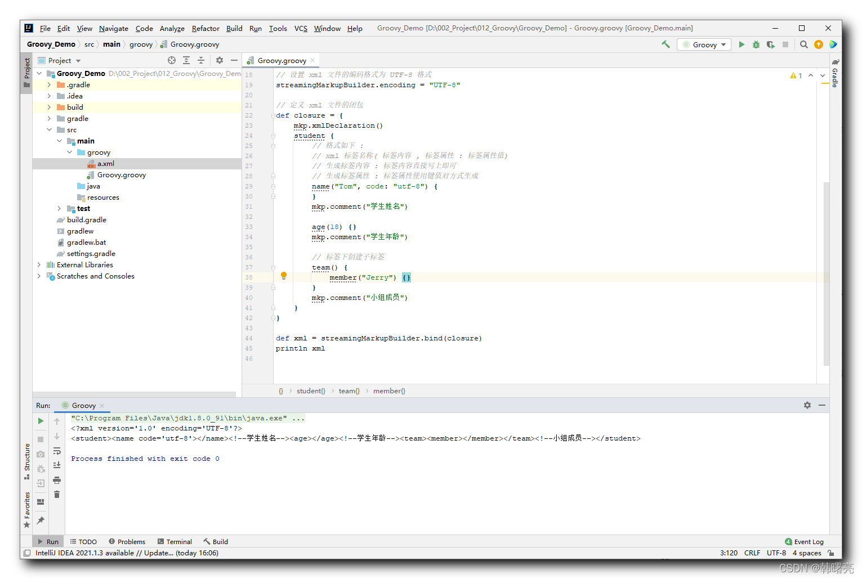The width and height of the screenshot is (862, 579).
Task: Click Project panel horizontal scrollbar
Action: (x=134, y=394)
